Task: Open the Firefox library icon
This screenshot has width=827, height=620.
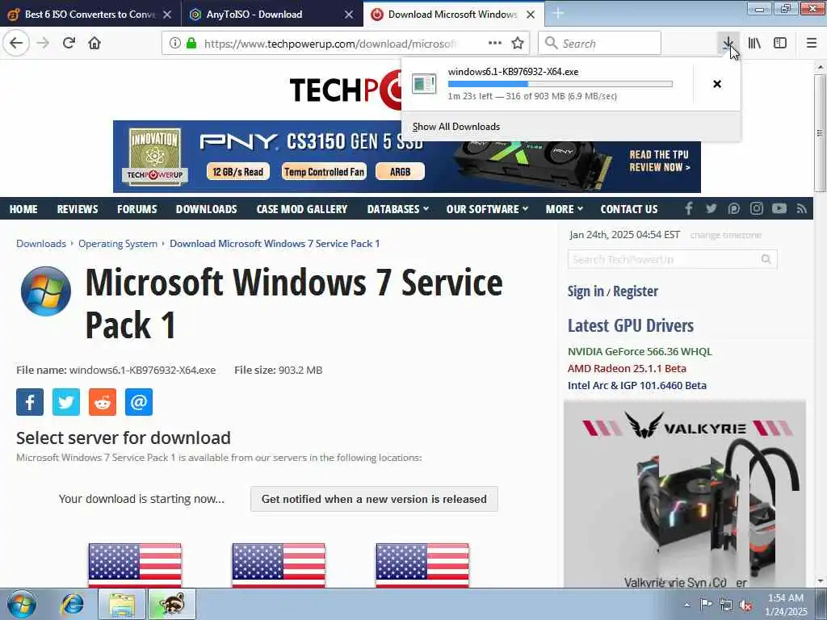Action: [x=755, y=44]
